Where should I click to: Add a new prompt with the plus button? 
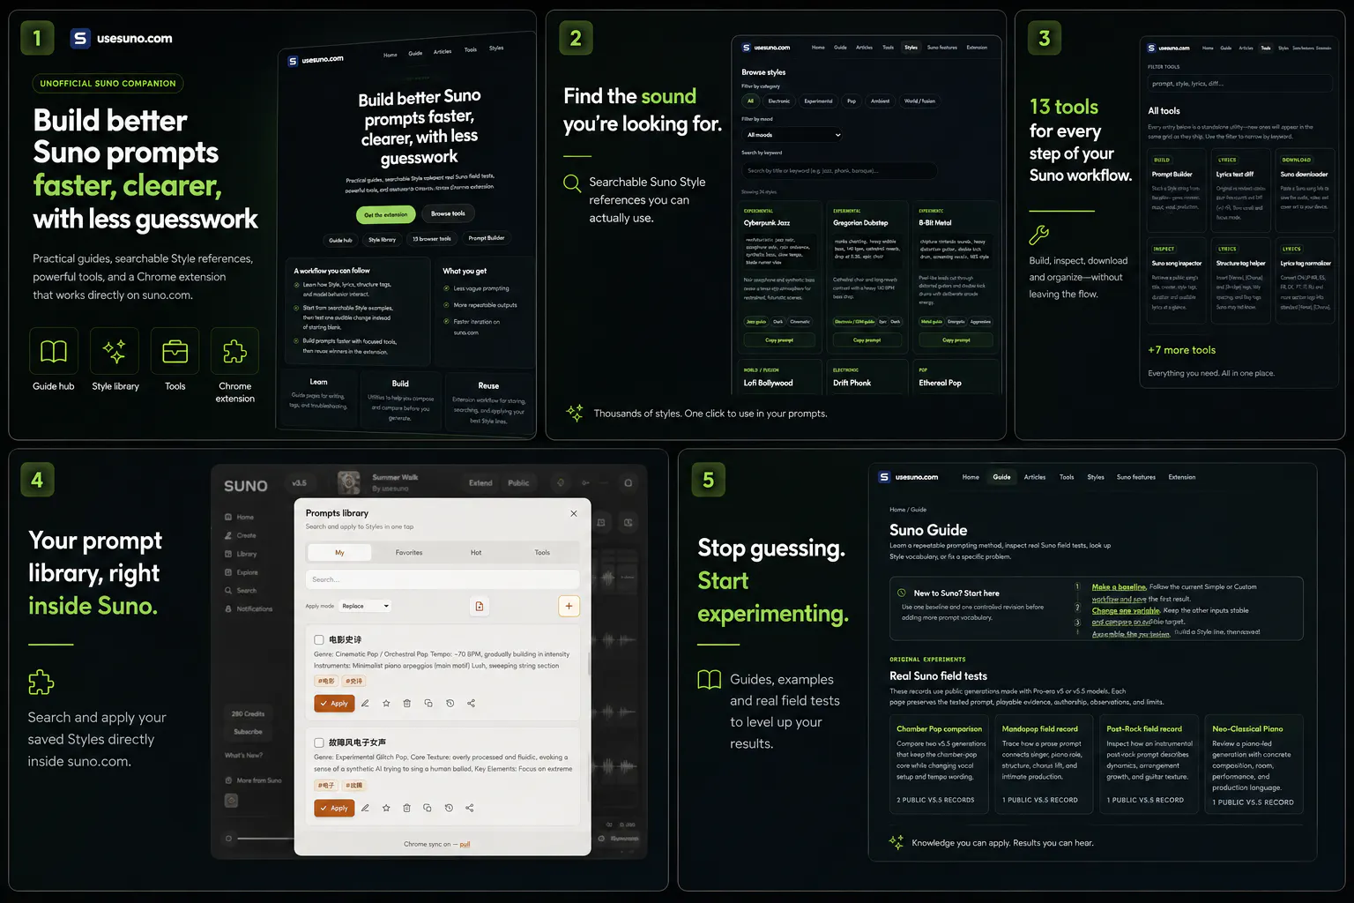pyautogui.click(x=569, y=606)
